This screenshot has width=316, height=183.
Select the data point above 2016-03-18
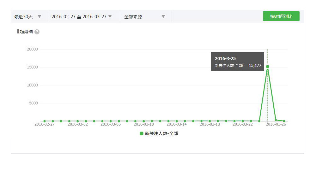tap(210, 121)
